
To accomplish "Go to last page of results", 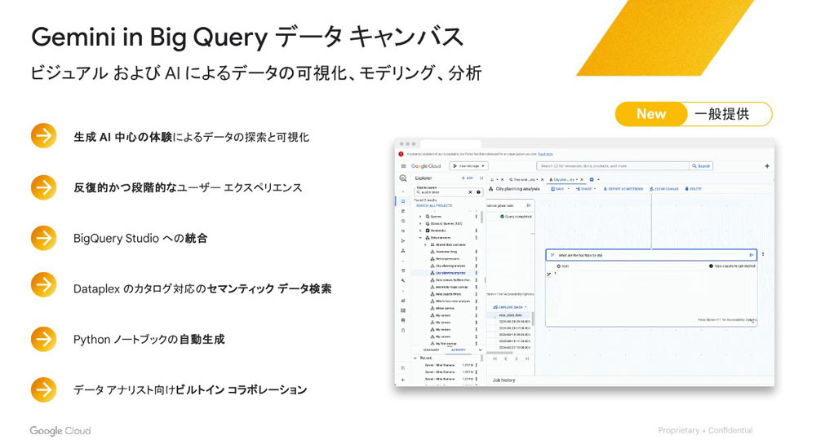I will [x=527, y=358].
